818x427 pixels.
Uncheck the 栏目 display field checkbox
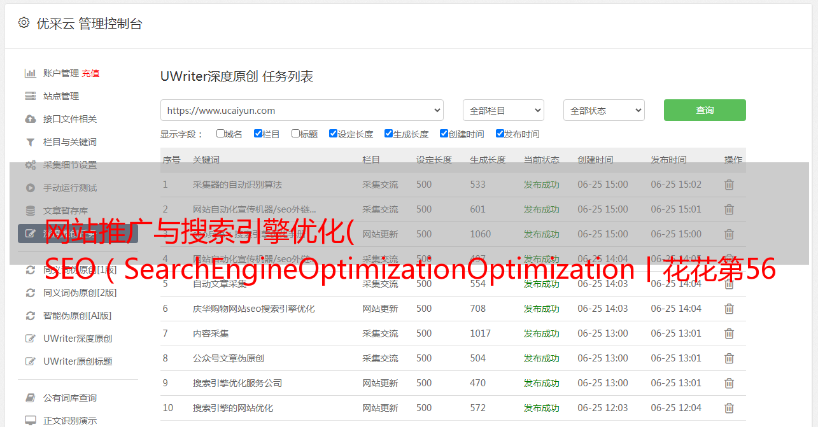click(258, 134)
